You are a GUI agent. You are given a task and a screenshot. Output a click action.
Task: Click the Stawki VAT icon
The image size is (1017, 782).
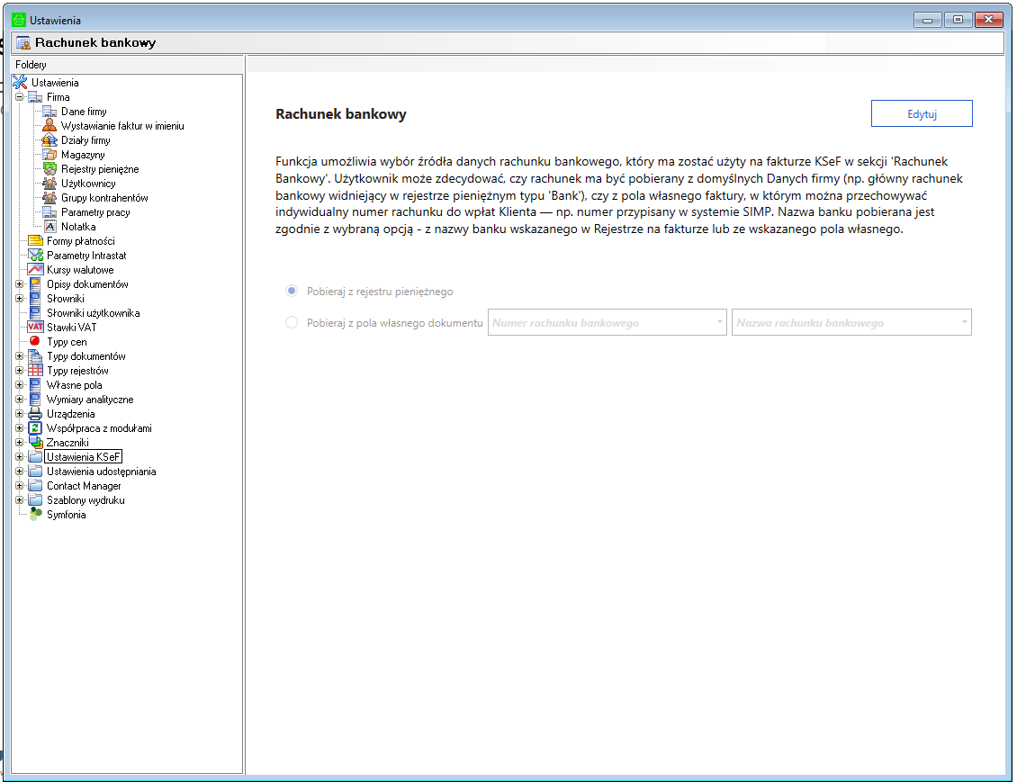click(x=35, y=328)
